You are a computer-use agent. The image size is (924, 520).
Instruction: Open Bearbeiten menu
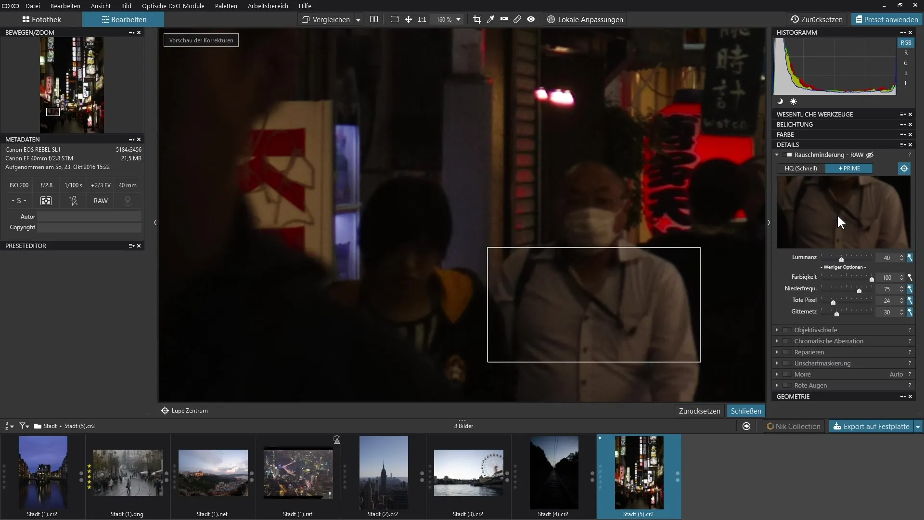point(65,6)
